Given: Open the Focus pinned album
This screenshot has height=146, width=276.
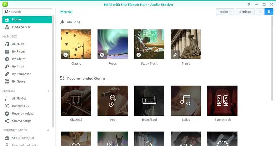Looking at the screenshot, I should (113, 44).
